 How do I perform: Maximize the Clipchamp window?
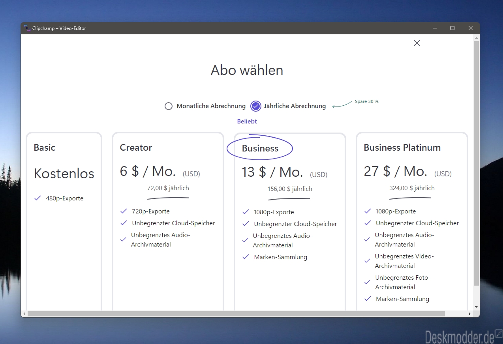[x=452, y=28]
